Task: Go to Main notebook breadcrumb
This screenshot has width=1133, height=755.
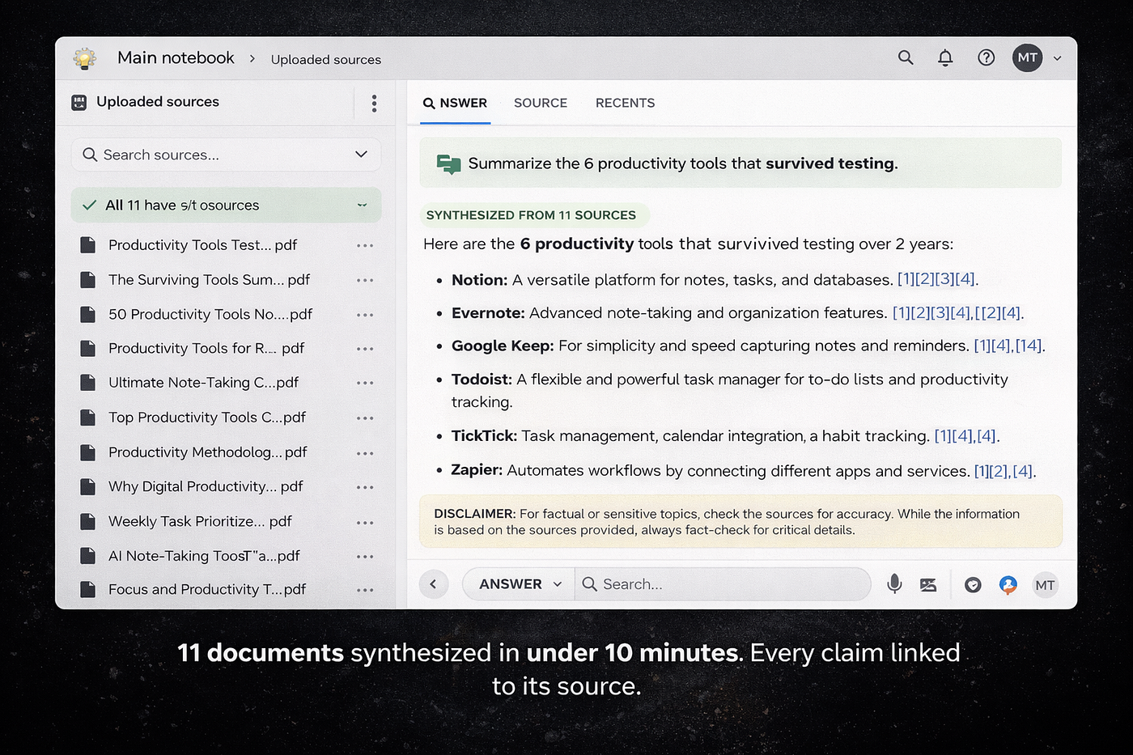Action: 176,58
